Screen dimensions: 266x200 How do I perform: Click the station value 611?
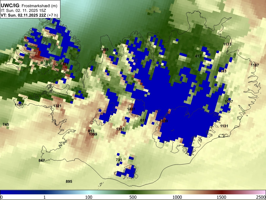tap(143, 120)
